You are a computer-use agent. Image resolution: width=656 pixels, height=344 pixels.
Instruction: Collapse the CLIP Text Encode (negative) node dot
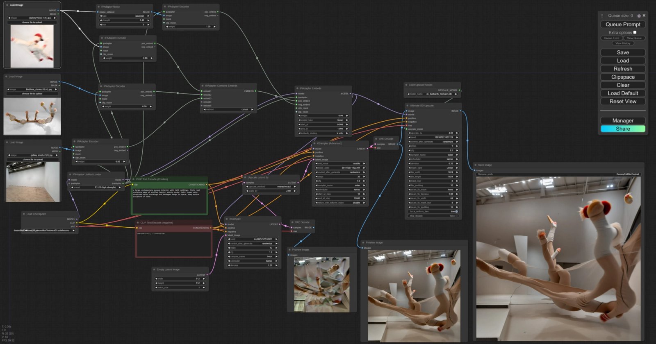[x=138, y=222]
